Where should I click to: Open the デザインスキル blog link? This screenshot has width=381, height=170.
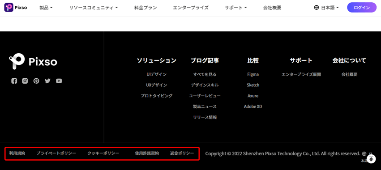click(x=205, y=85)
